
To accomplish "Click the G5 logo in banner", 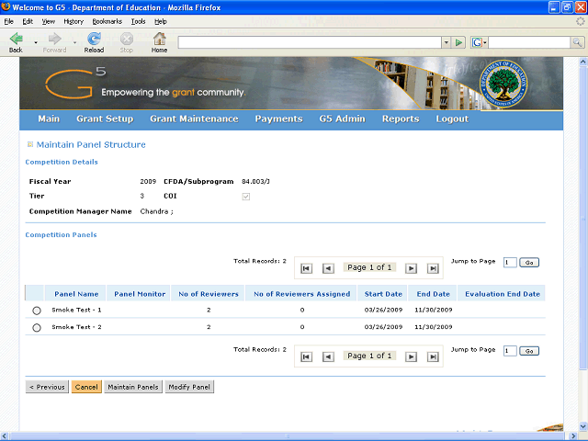I will [75, 83].
